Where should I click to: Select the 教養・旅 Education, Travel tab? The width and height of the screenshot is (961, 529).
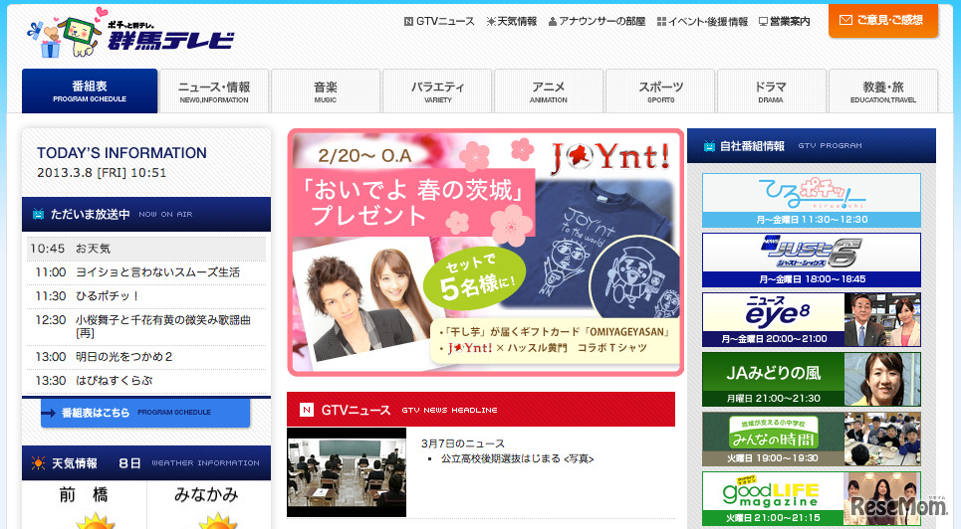(x=883, y=91)
